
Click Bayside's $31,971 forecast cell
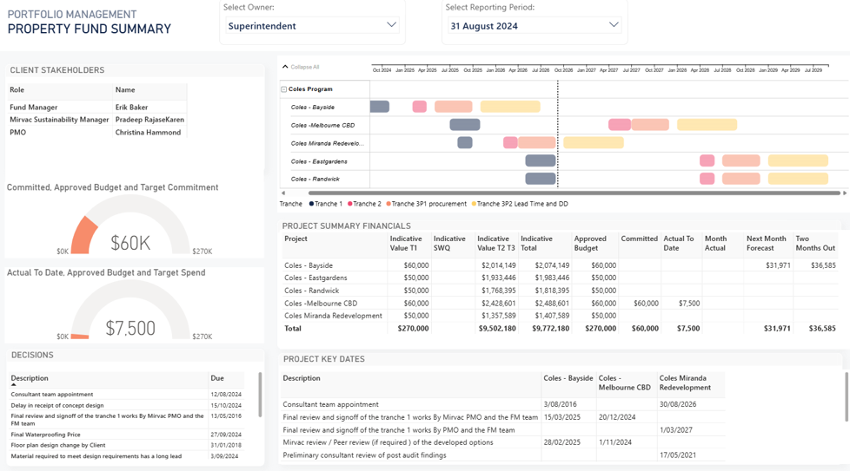point(777,265)
